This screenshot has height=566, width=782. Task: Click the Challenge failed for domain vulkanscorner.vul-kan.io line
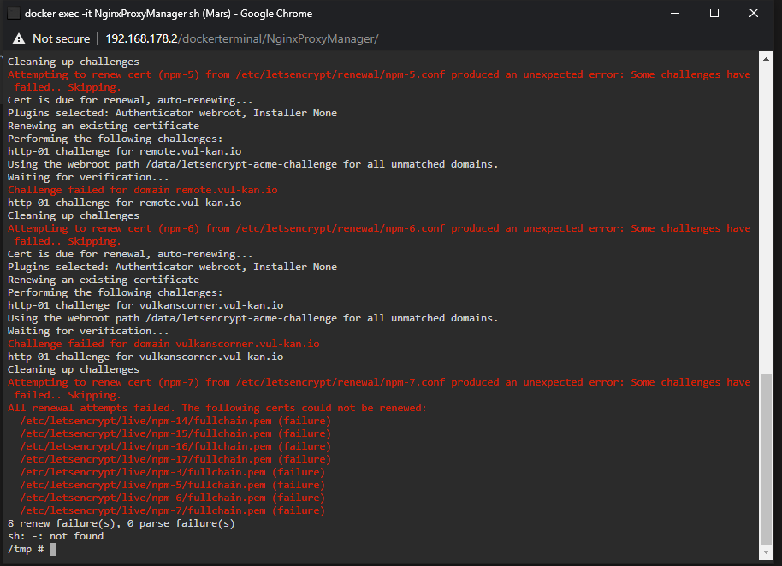[163, 344]
